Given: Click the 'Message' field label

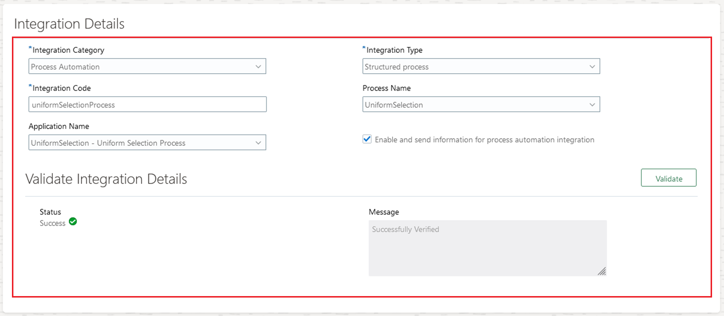Looking at the screenshot, I should (x=384, y=212).
